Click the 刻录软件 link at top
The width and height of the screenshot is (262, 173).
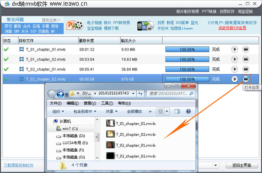tap(227, 11)
